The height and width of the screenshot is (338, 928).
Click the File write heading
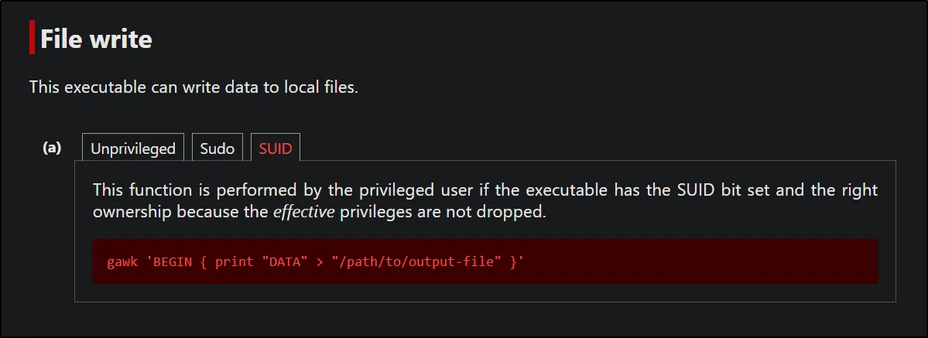click(x=97, y=39)
